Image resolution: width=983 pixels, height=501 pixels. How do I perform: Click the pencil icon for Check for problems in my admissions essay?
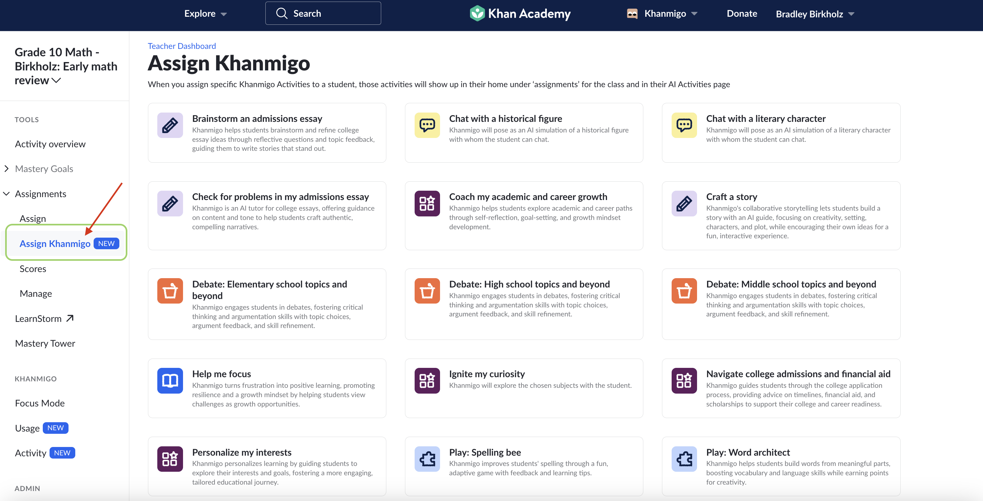(x=170, y=203)
